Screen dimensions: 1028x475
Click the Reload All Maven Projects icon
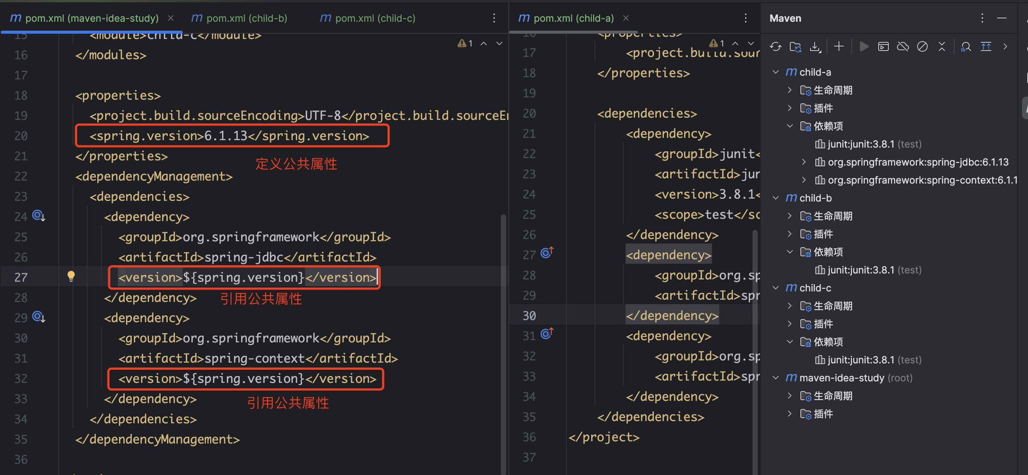pos(775,47)
